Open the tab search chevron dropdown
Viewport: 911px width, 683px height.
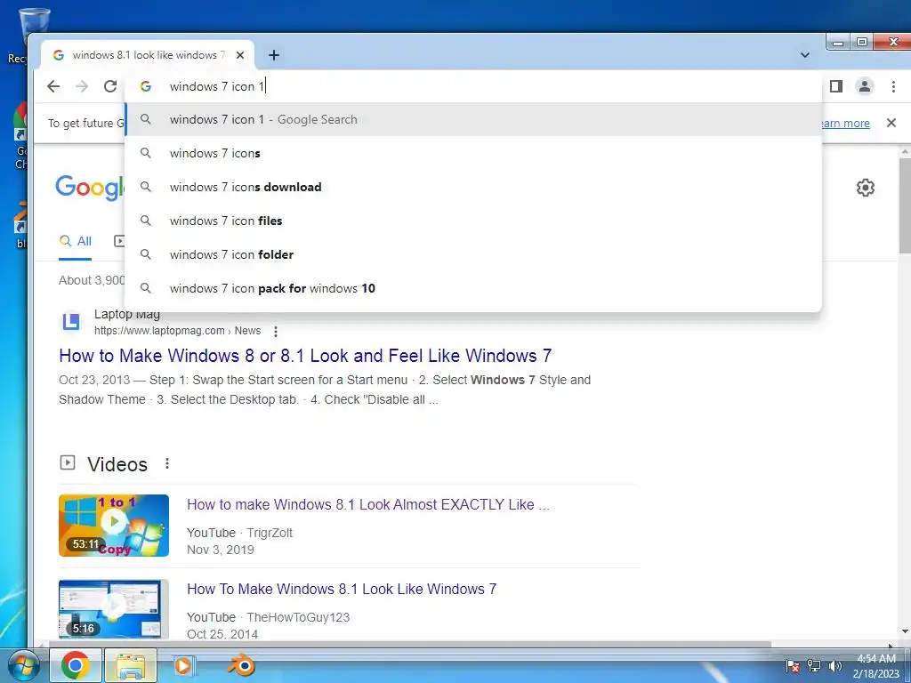point(804,55)
